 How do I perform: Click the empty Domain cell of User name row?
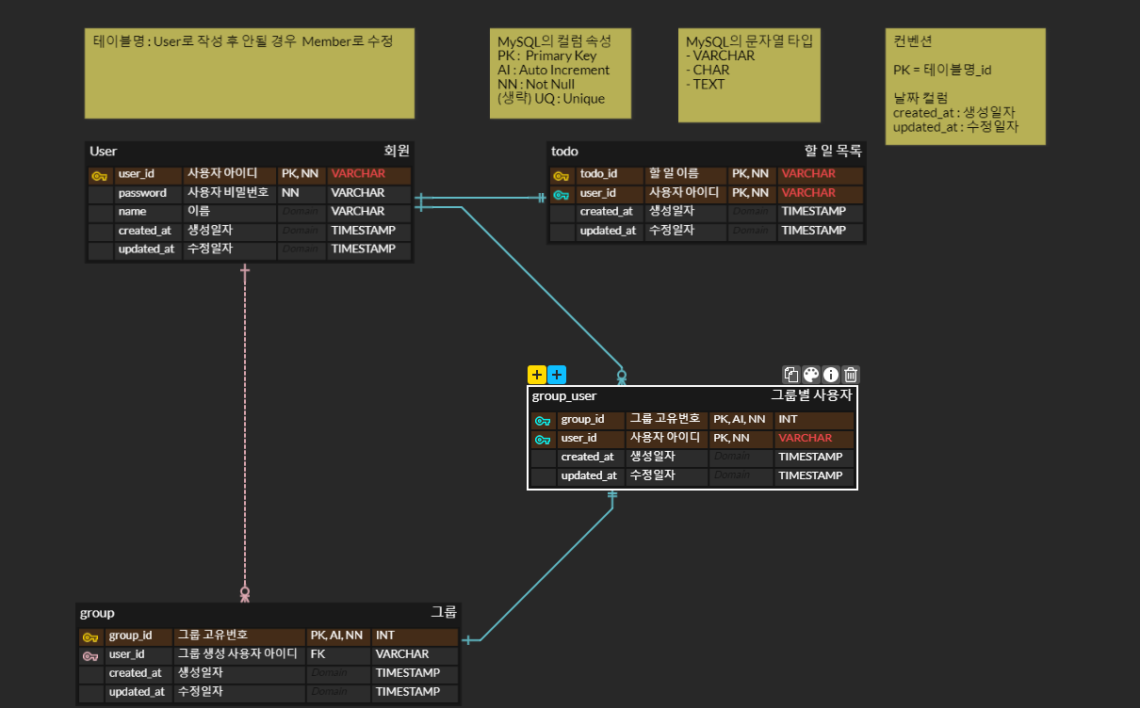point(301,212)
